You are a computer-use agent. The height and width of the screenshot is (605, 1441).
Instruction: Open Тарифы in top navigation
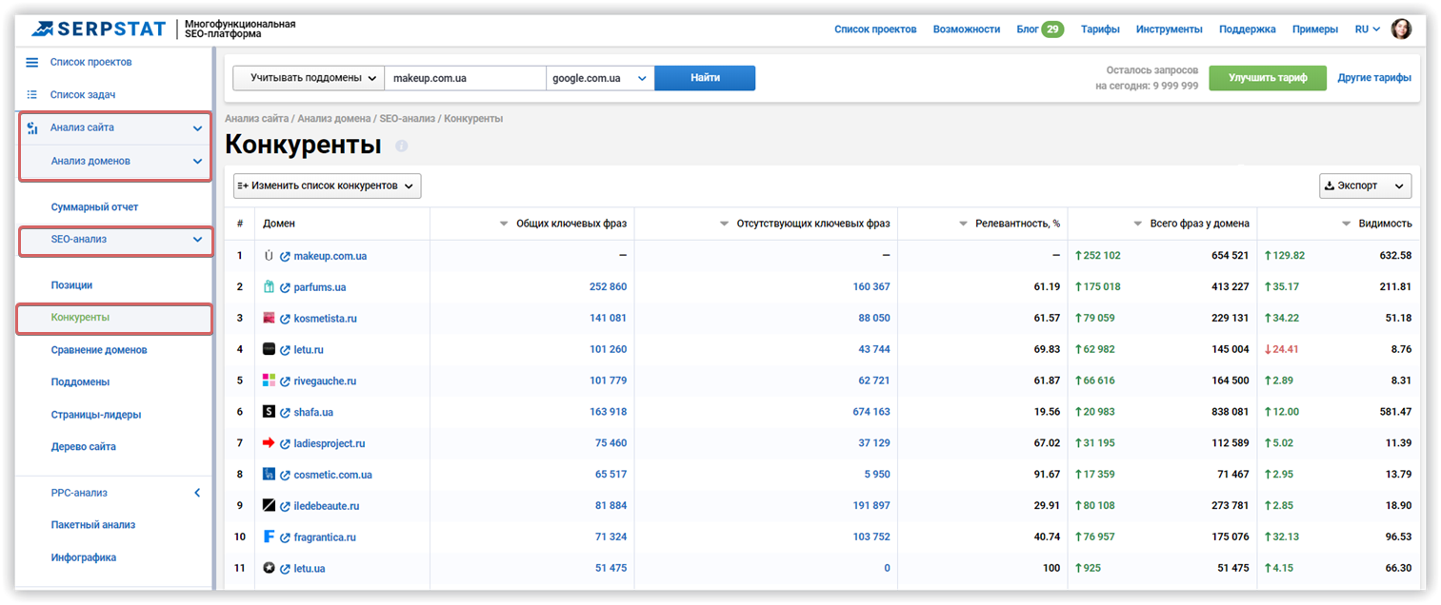(1100, 29)
